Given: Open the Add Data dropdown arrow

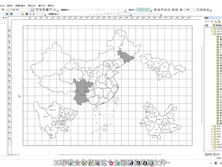Looking at the screenshot, I should pyautogui.click(x=5, y=10).
